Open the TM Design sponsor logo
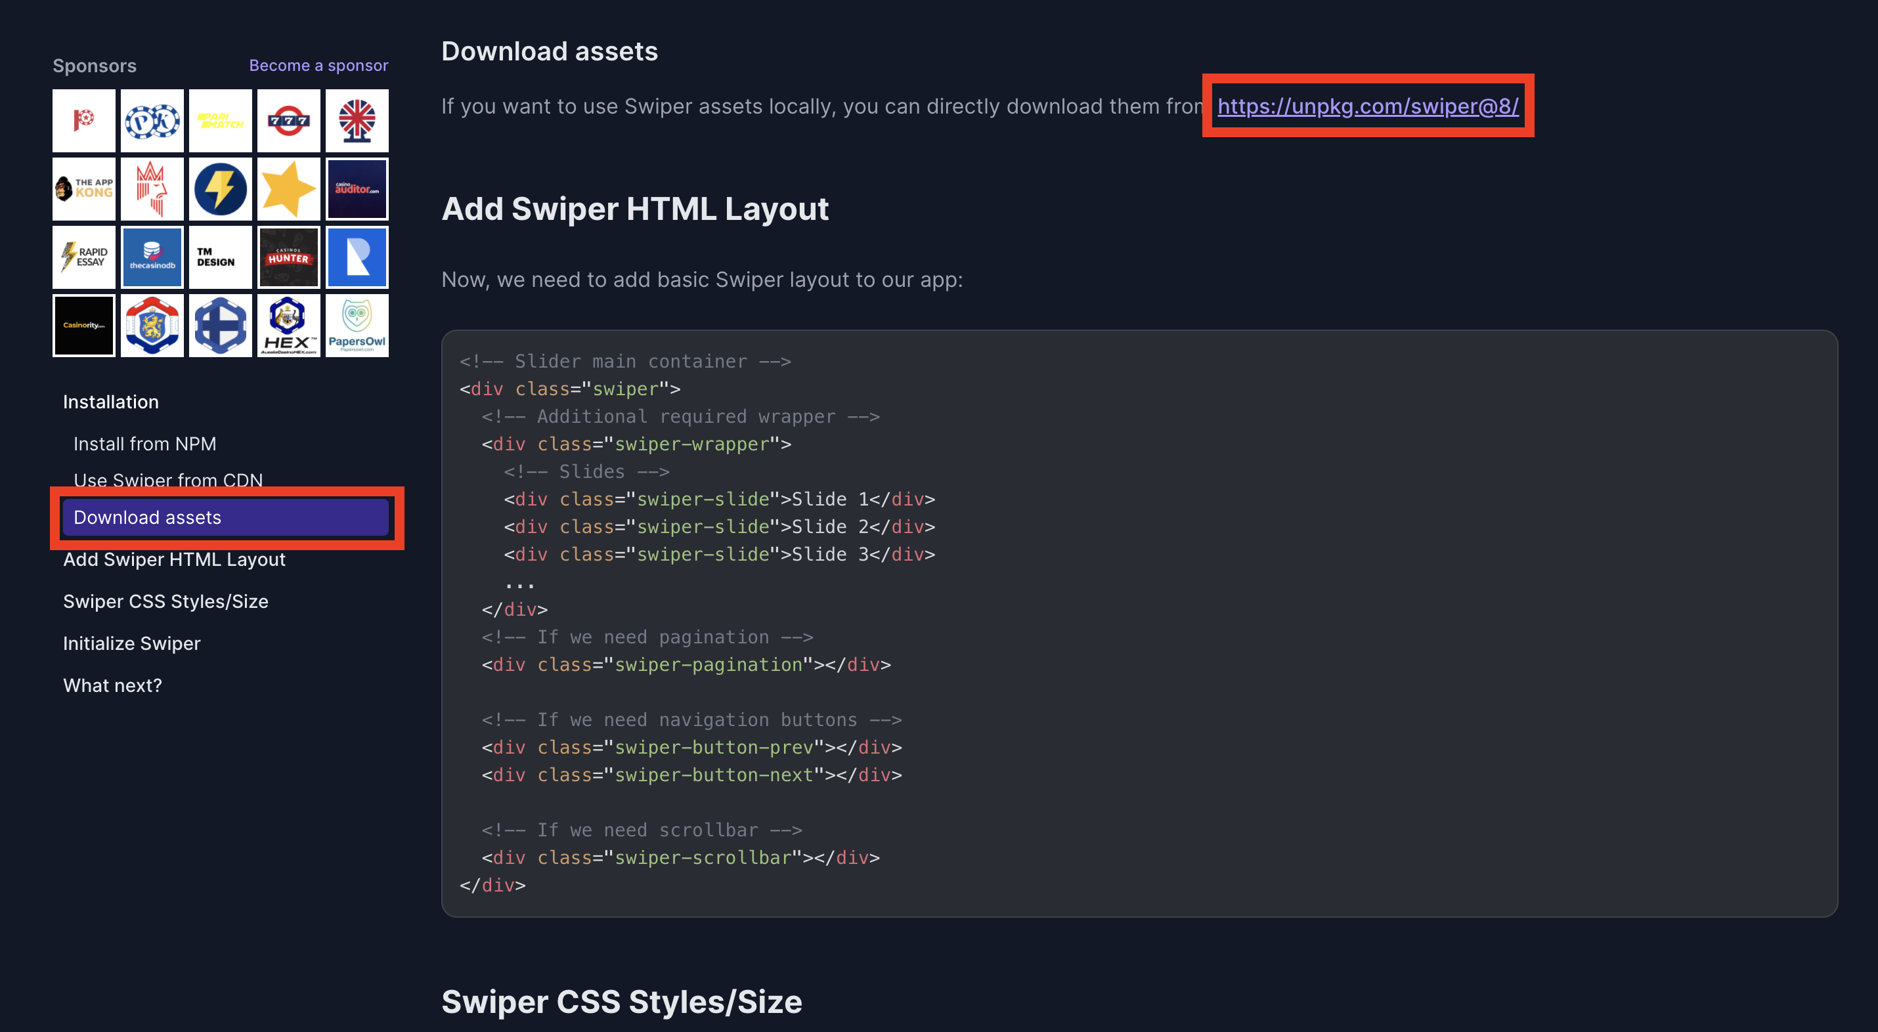 click(220, 257)
